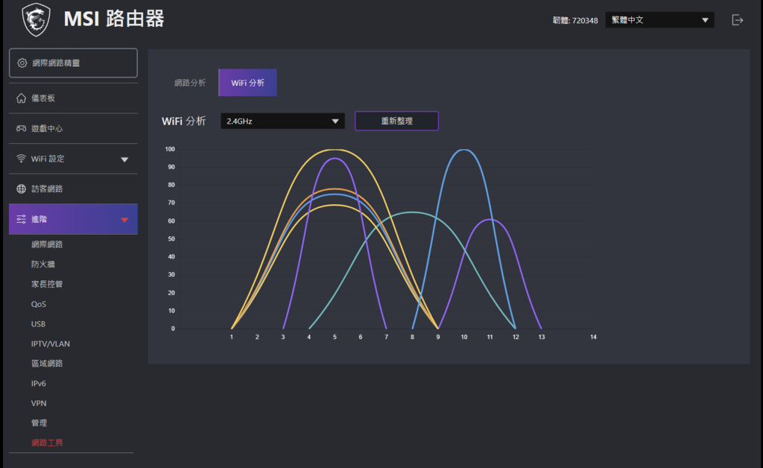
Task: Click the WiFi signal icon in sidebar
Action: 21,159
